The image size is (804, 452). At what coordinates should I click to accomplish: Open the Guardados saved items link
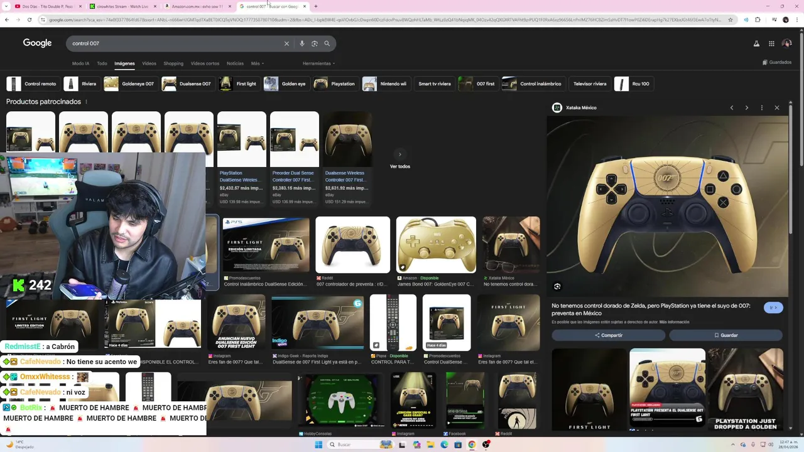777,62
